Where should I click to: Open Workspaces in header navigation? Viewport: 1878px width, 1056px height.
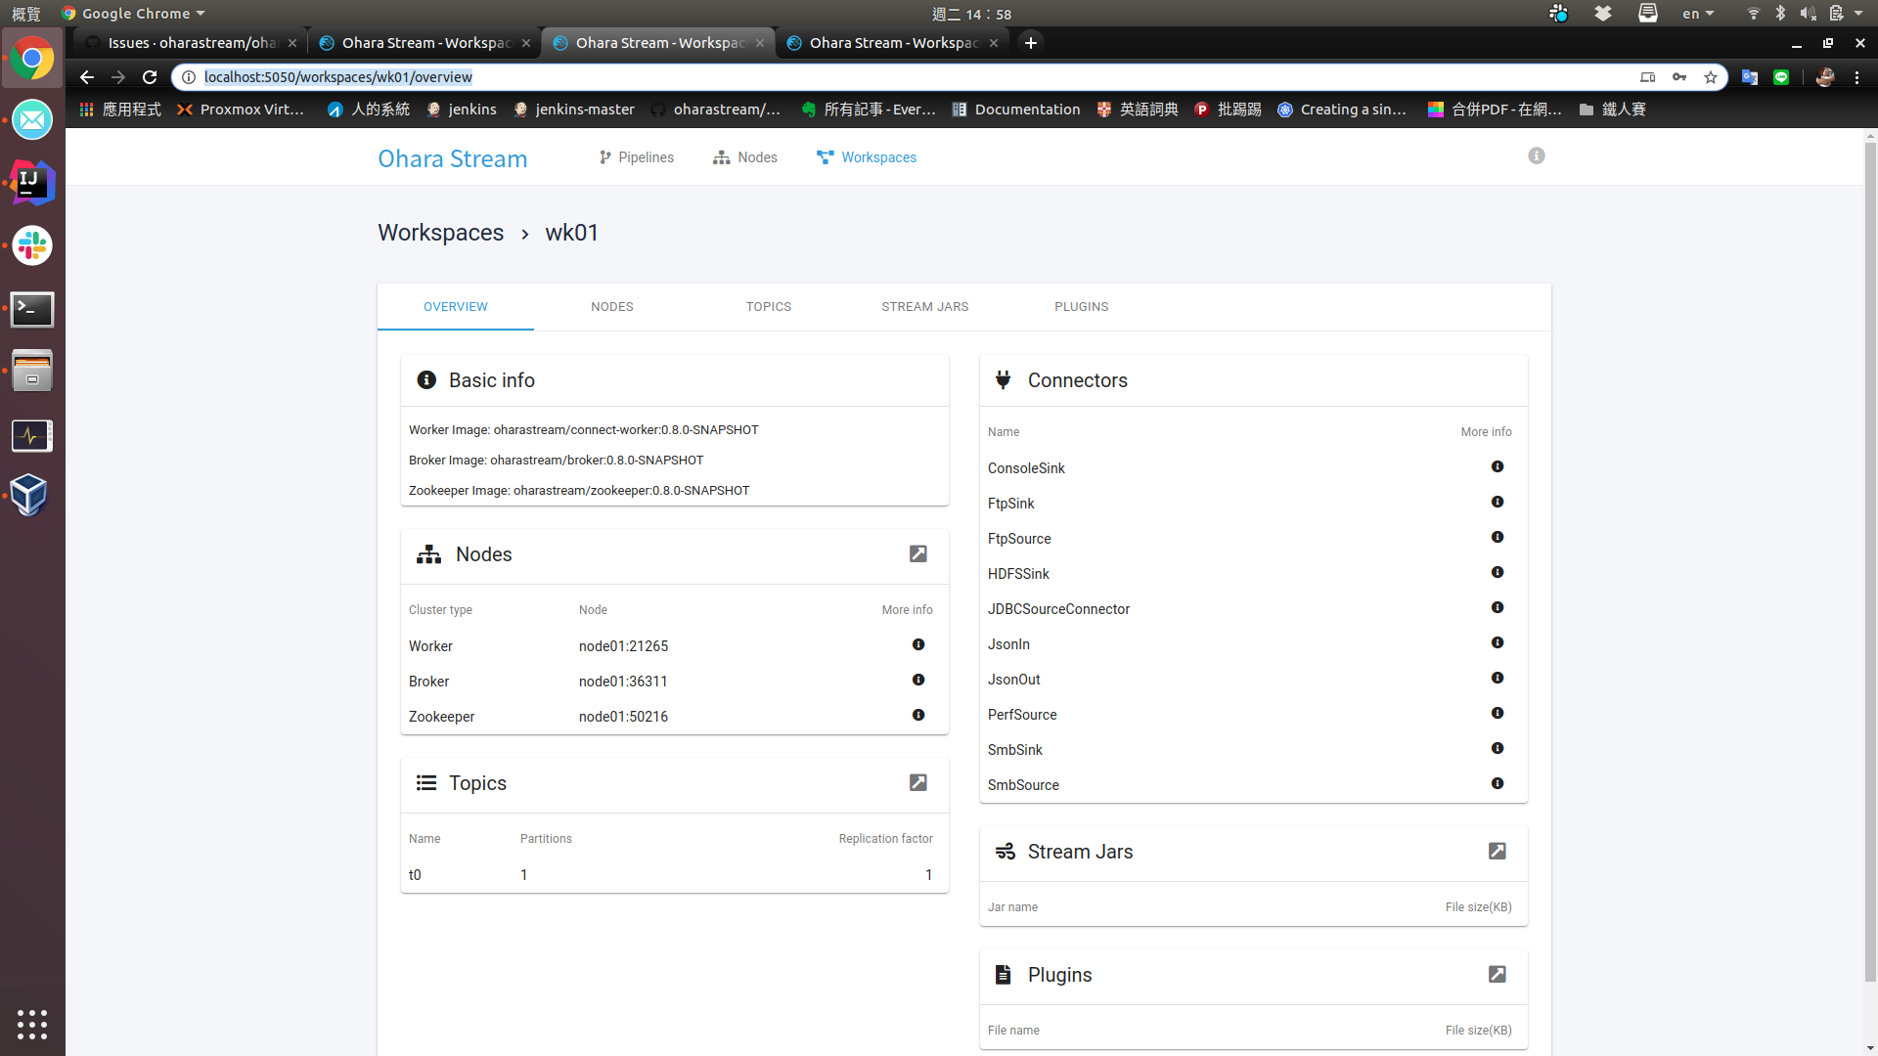(x=867, y=157)
